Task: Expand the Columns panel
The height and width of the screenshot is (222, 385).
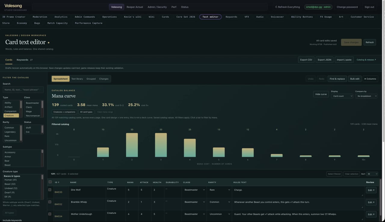Action: click(x=370, y=79)
